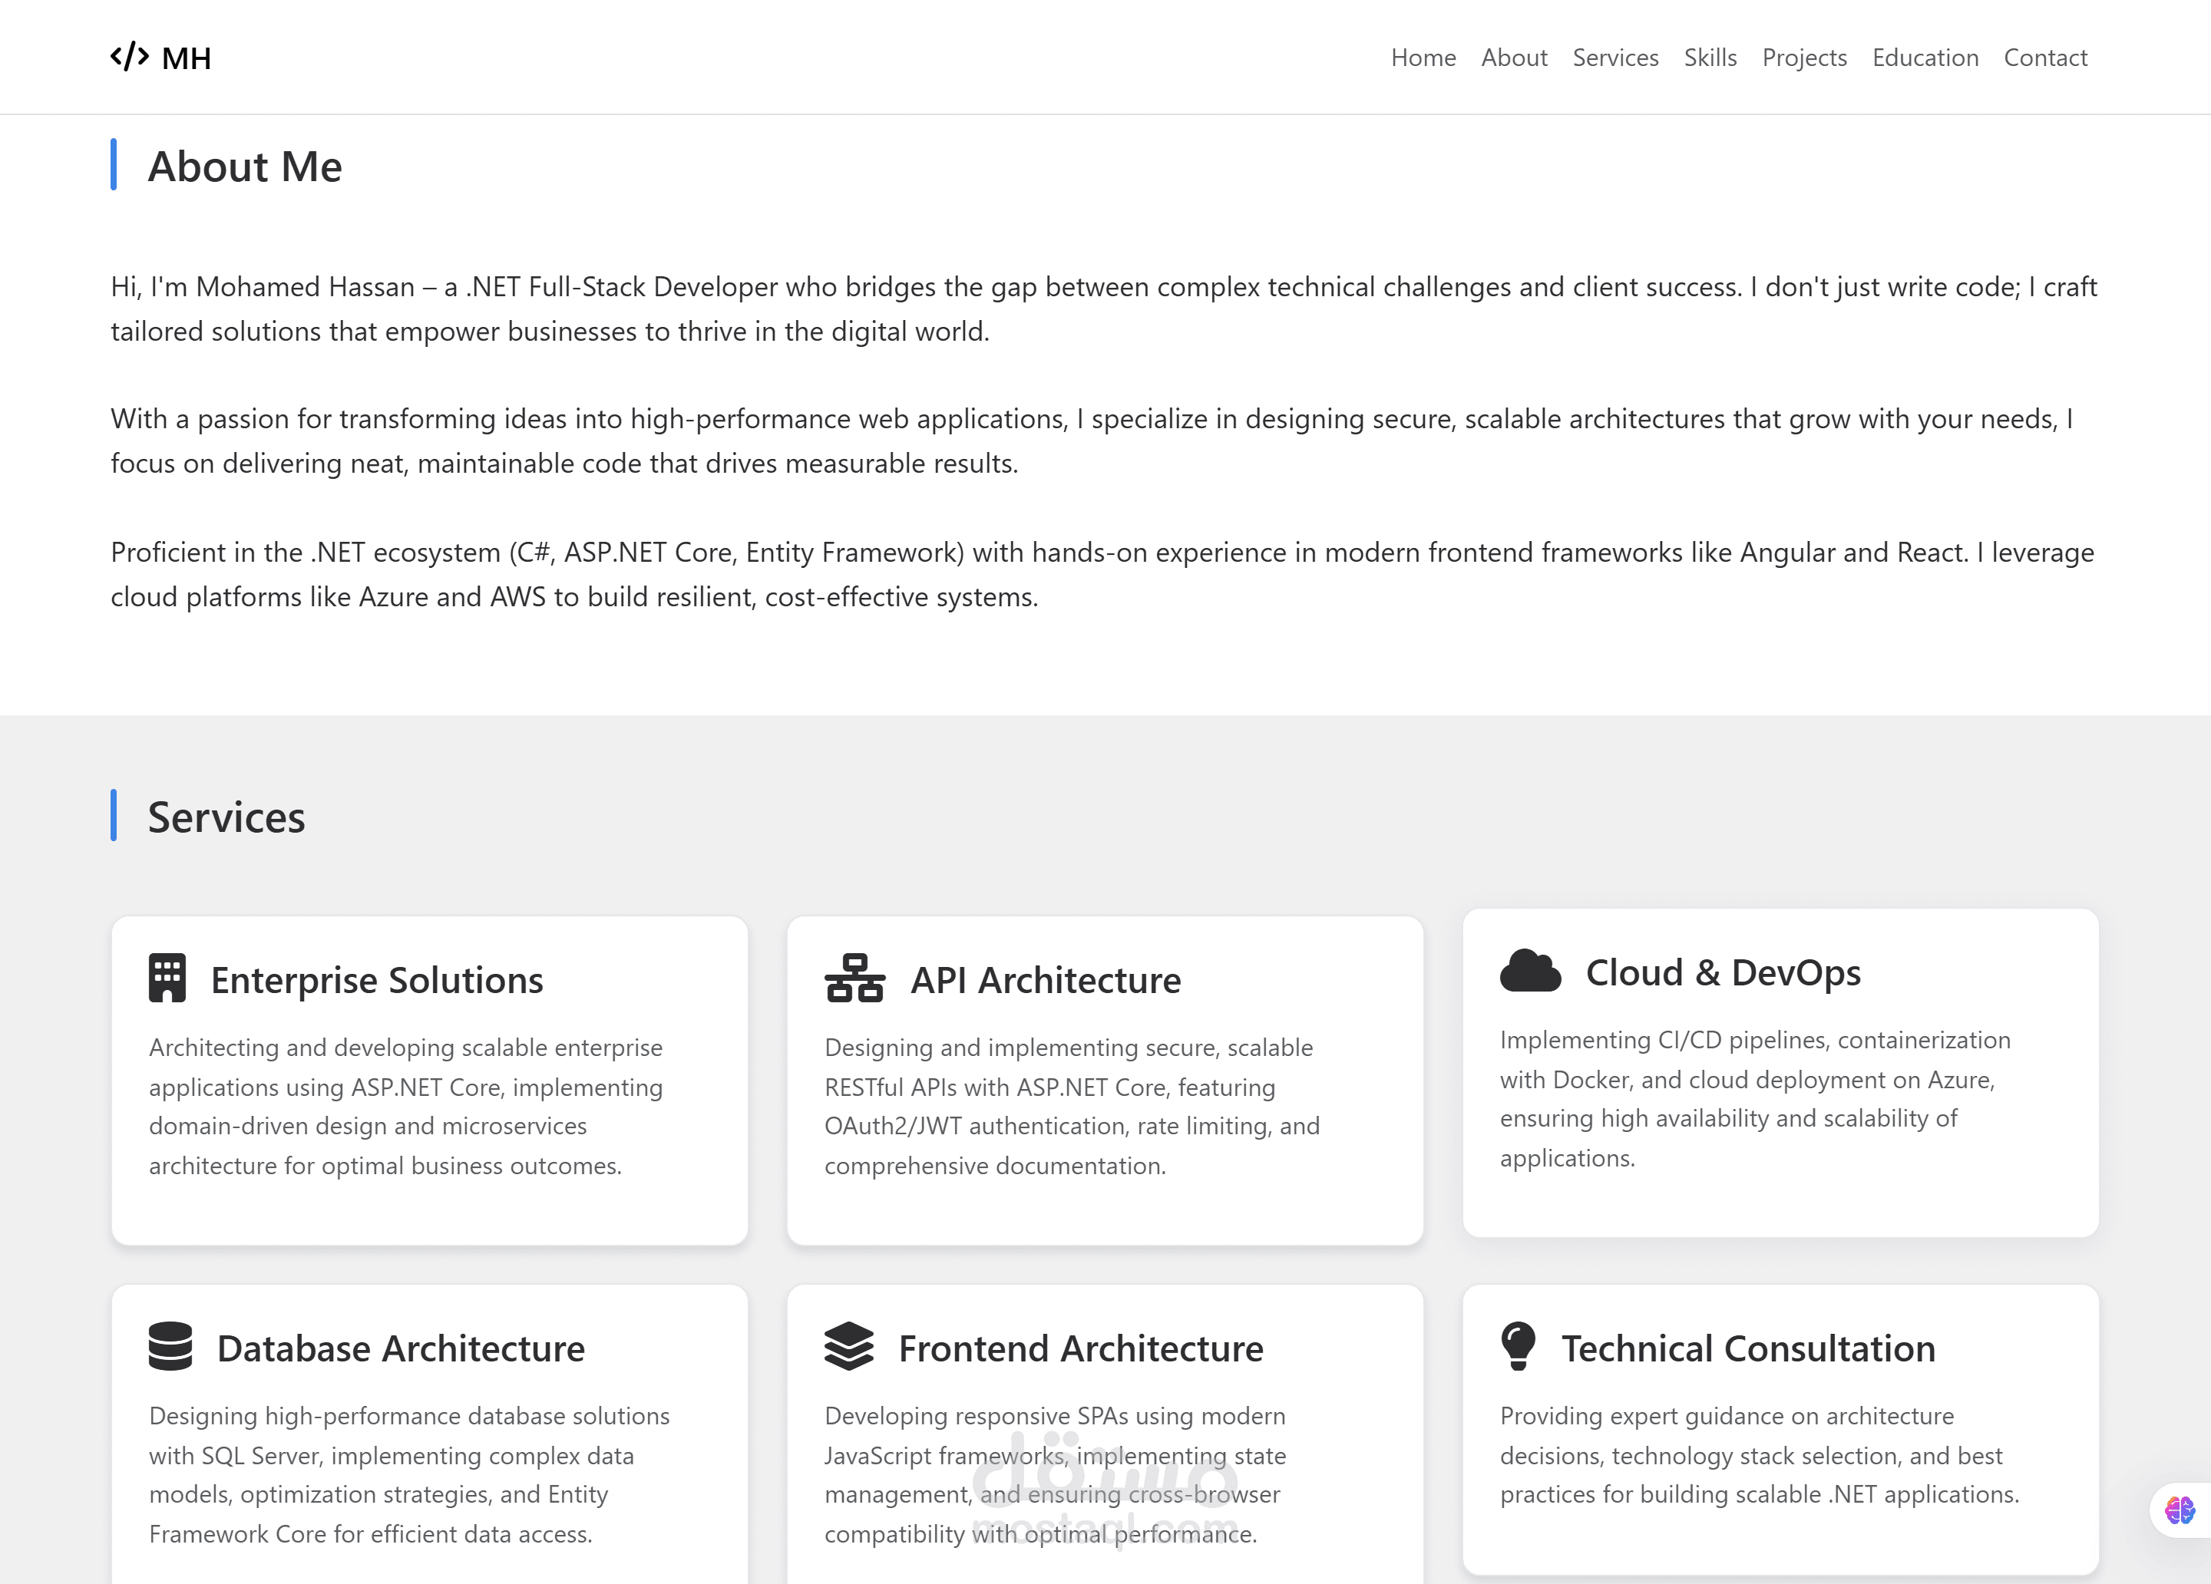Click the code brackets logo icon
The height and width of the screenshot is (1584, 2211).
pyautogui.click(x=130, y=57)
